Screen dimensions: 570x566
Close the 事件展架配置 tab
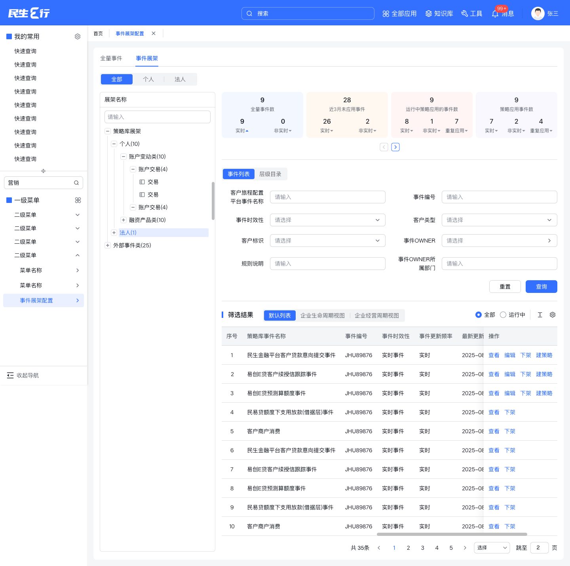[x=154, y=33]
